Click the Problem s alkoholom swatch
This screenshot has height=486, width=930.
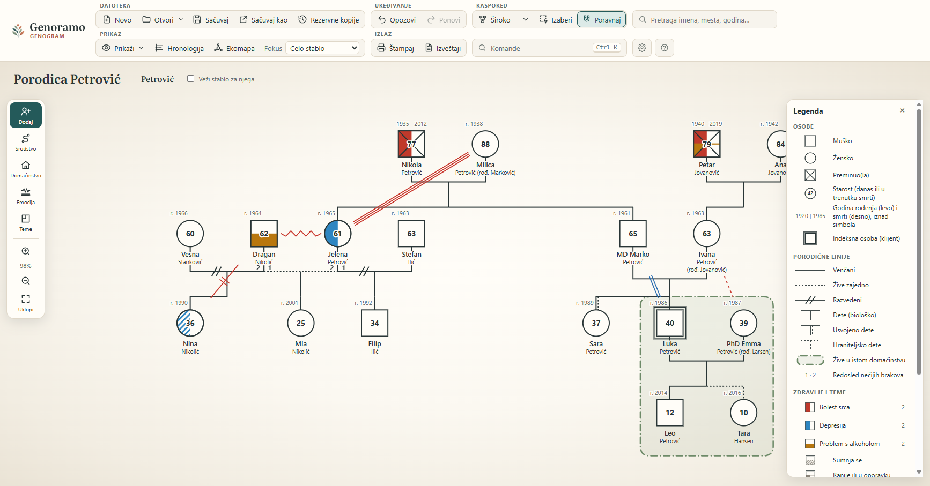tap(810, 444)
